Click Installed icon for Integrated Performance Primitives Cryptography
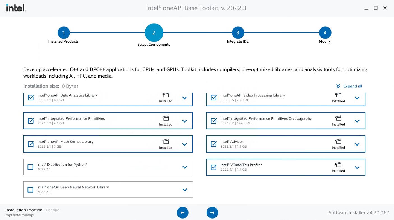This screenshot has width=394, height=220. click(338, 118)
